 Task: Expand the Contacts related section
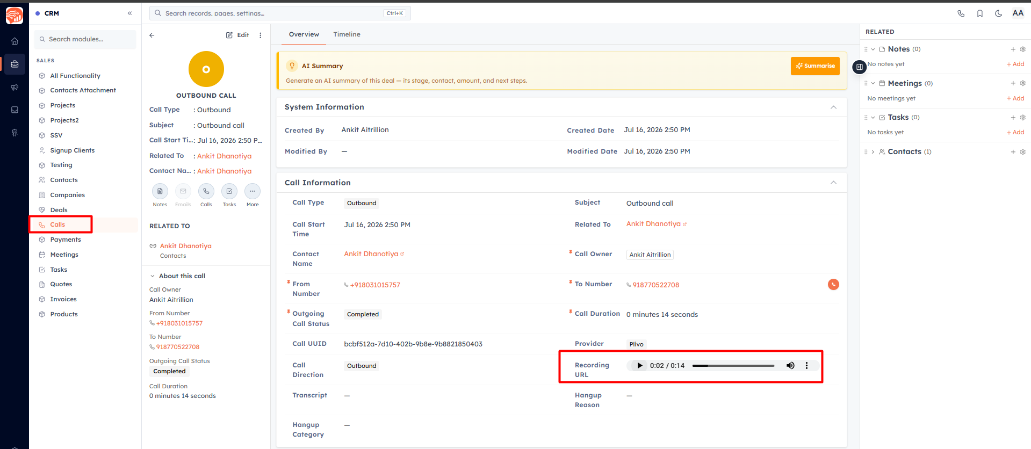pos(873,152)
